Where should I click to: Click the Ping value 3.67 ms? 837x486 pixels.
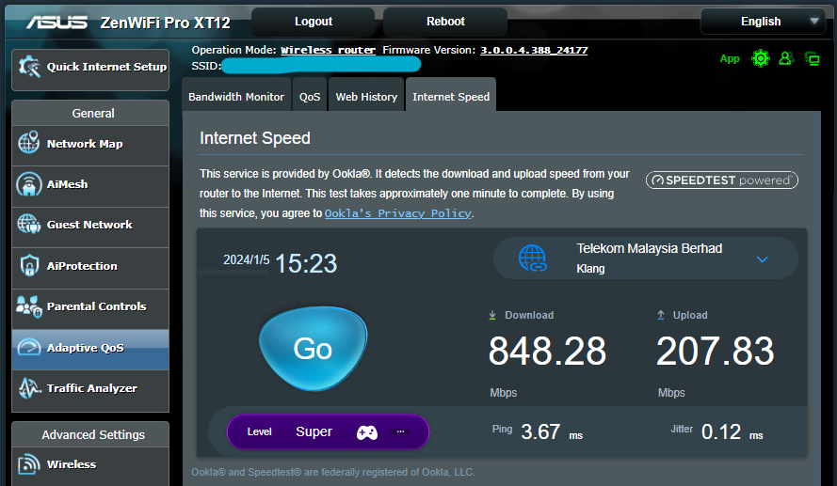click(552, 431)
